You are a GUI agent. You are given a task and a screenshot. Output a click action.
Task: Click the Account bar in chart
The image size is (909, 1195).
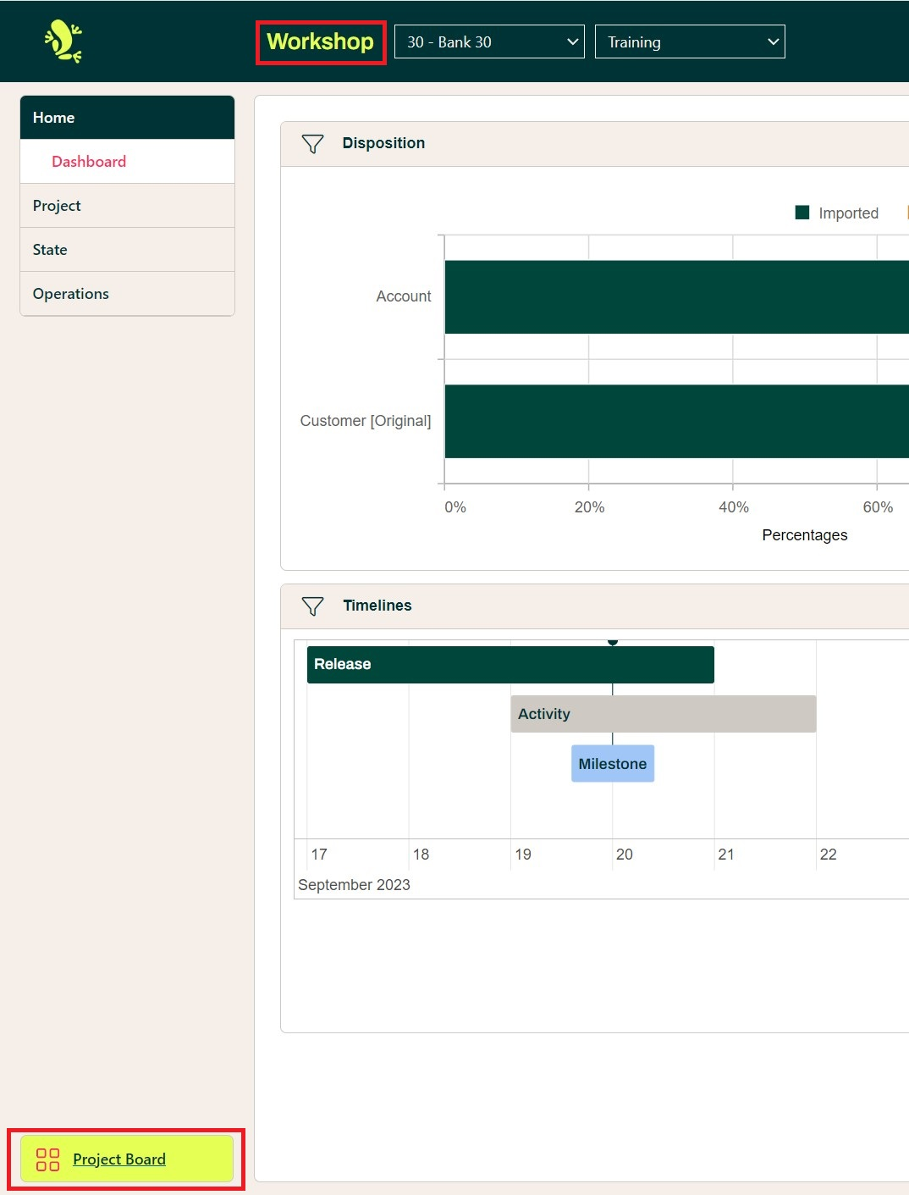tap(675, 297)
